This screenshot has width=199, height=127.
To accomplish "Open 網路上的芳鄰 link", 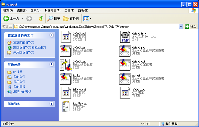I will coord(22,91).
